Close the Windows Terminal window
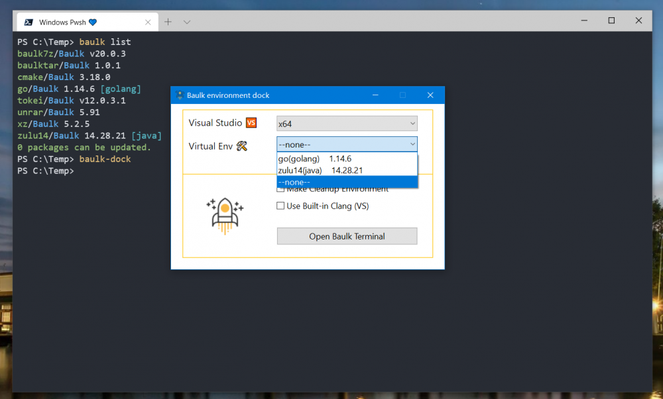Image resolution: width=663 pixels, height=399 pixels. coord(639,21)
